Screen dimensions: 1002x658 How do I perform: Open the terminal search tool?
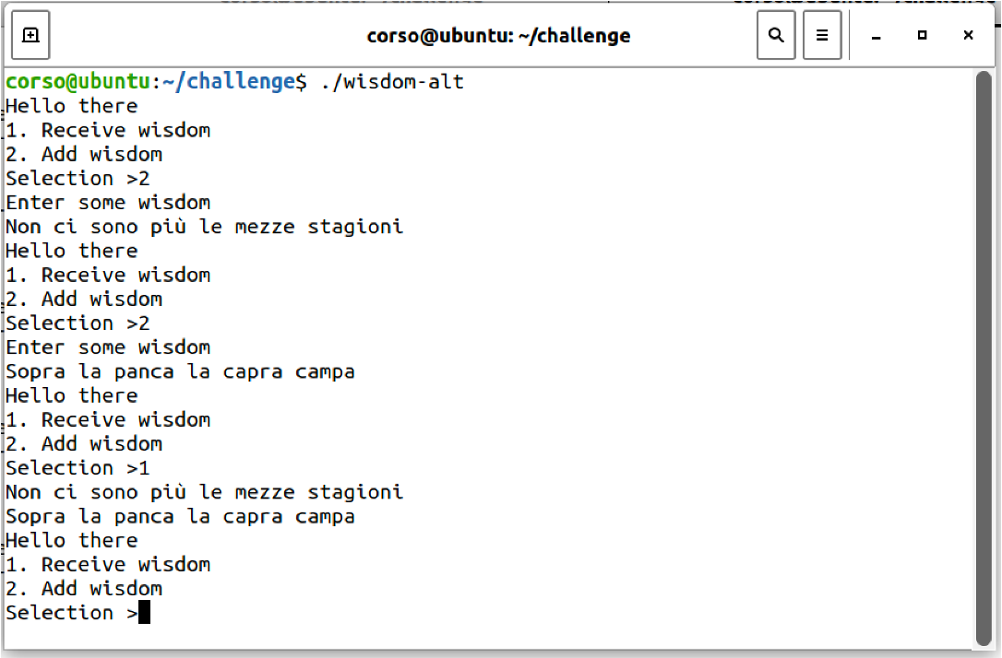pos(776,35)
